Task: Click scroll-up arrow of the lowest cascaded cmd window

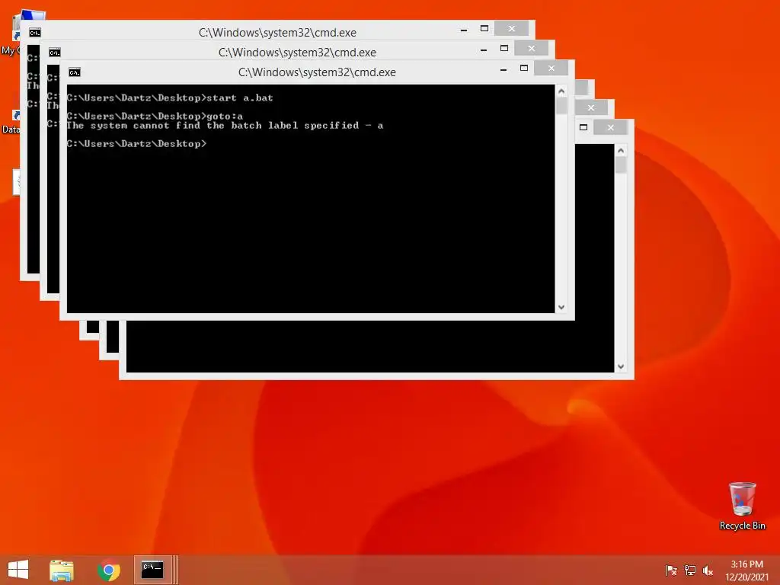Action: [x=621, y=151]
